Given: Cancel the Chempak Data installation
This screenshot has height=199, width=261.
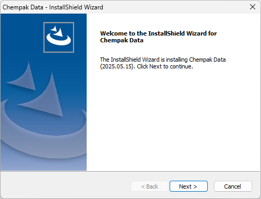Looking at the screenshot, I should 233,186.
